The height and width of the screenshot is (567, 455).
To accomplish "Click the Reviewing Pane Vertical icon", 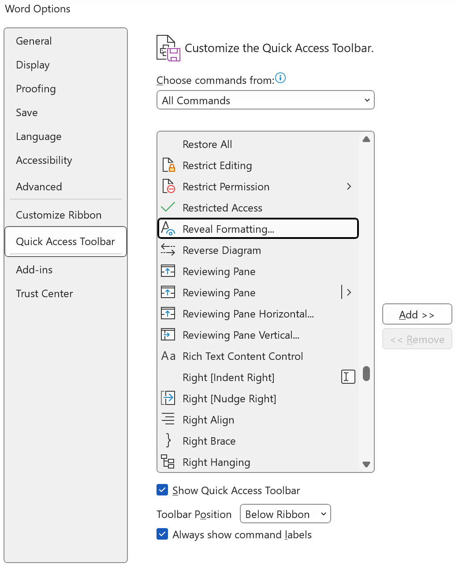I will 168,334.
